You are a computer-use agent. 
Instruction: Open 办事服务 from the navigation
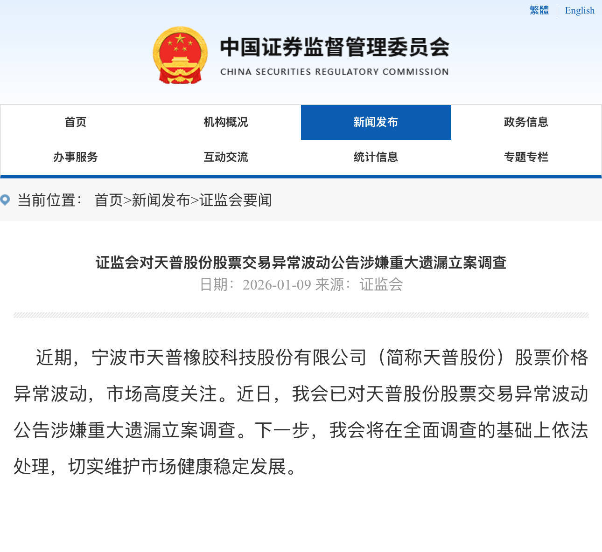point(76,157)
